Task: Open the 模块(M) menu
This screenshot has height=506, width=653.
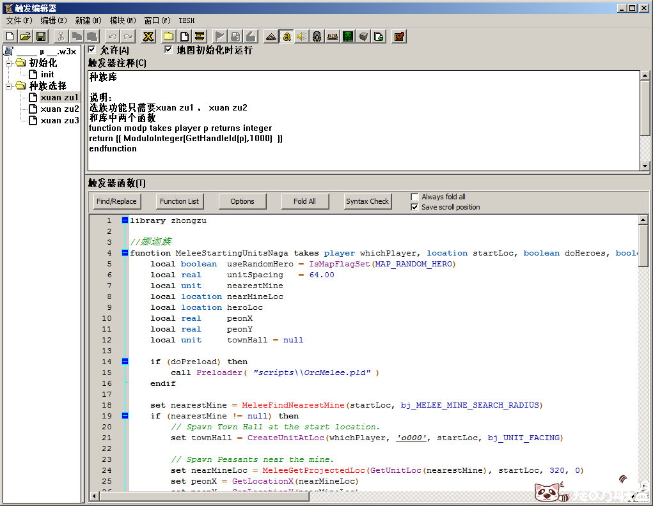Action: (x=122, y=20)
